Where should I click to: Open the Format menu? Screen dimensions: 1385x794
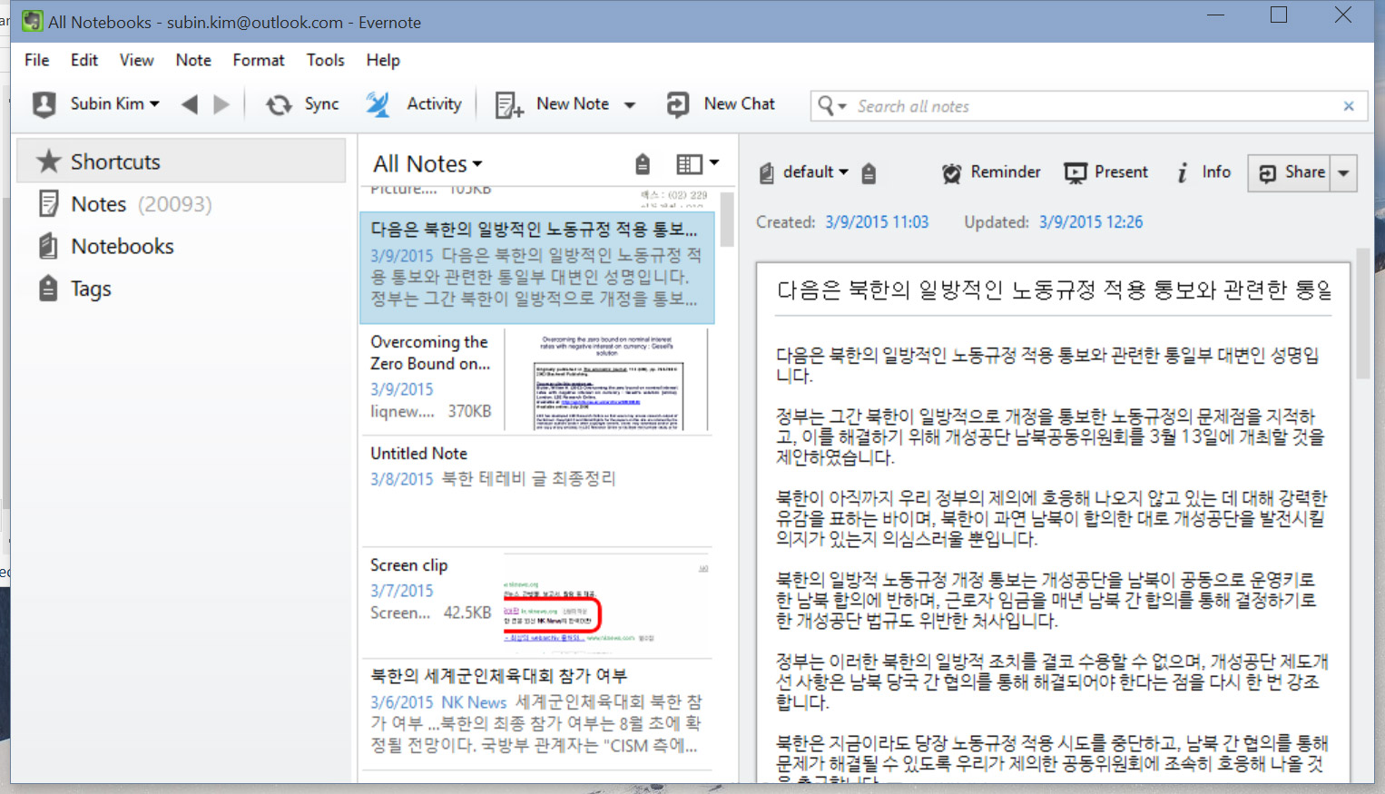click(x=258, y=60)
